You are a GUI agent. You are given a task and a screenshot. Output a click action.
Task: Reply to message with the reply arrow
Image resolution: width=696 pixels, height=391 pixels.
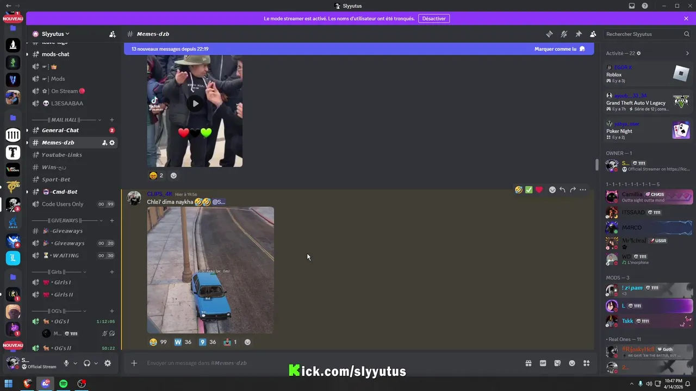click(x=562, y=190)
